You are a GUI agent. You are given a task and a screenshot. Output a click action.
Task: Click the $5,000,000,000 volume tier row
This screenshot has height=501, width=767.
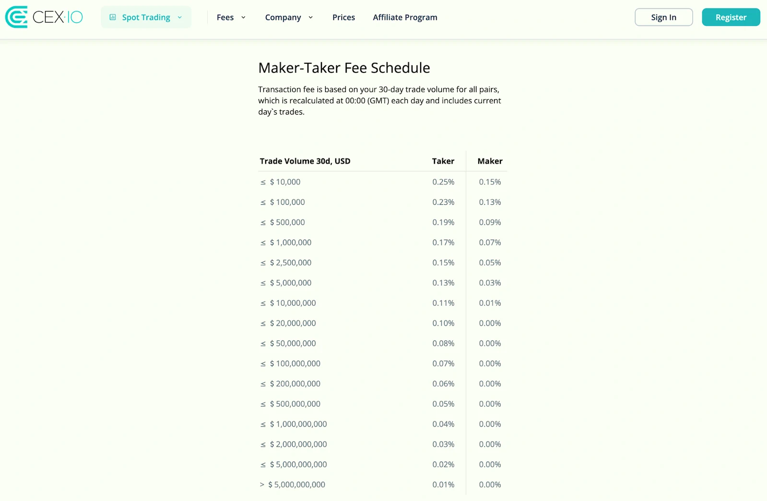pyautogui.click(x=294, y=464)
